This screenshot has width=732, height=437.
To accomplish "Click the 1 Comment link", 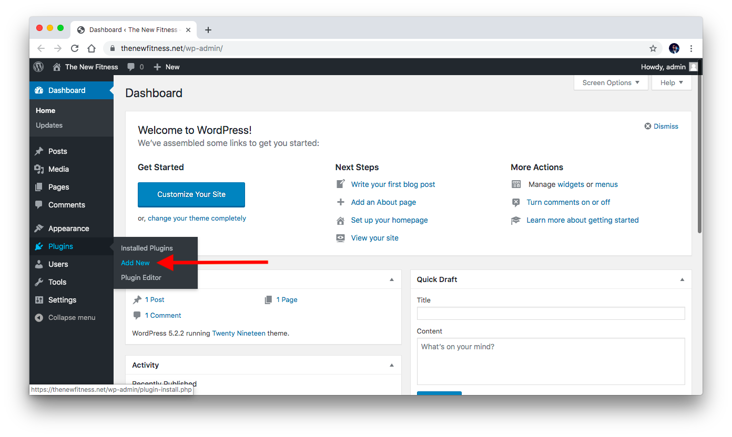I will 163,315.
